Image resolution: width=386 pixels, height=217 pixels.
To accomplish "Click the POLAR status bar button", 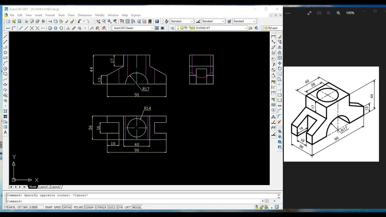I will (x=78, y=207).
